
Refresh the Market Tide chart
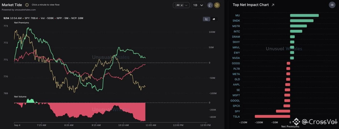click(x=210, y=5)
